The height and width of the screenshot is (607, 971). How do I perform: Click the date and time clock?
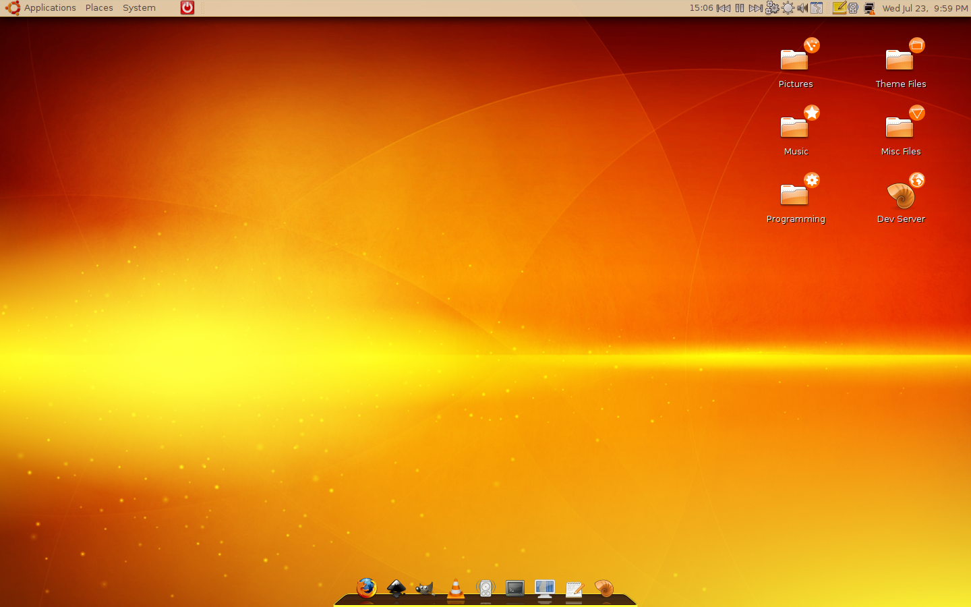coord(924,8)
